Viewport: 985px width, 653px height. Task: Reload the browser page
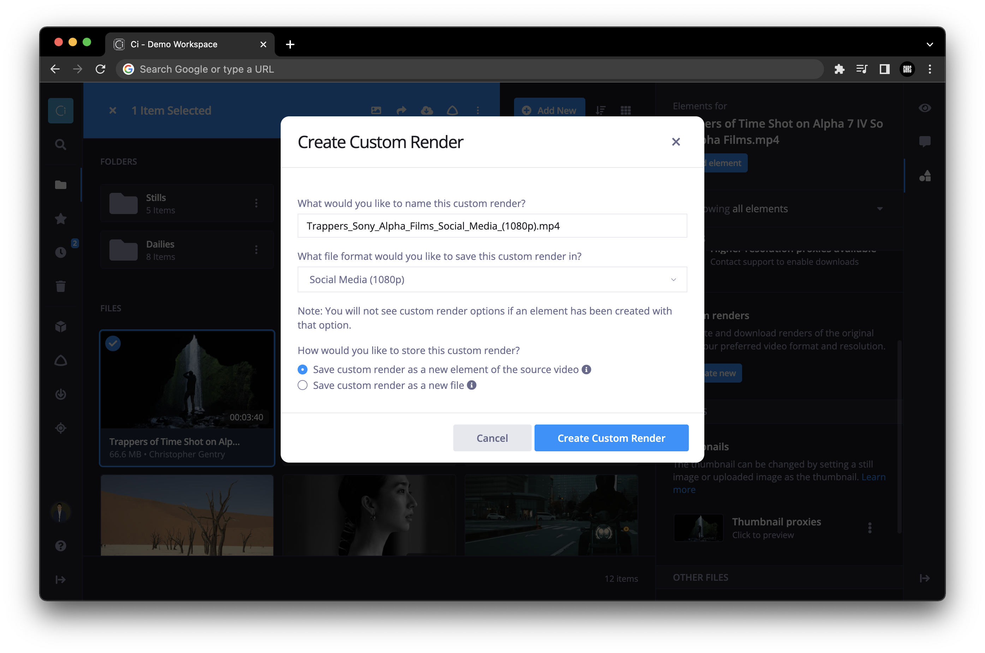pyautogui.click(x=101, y=69)
